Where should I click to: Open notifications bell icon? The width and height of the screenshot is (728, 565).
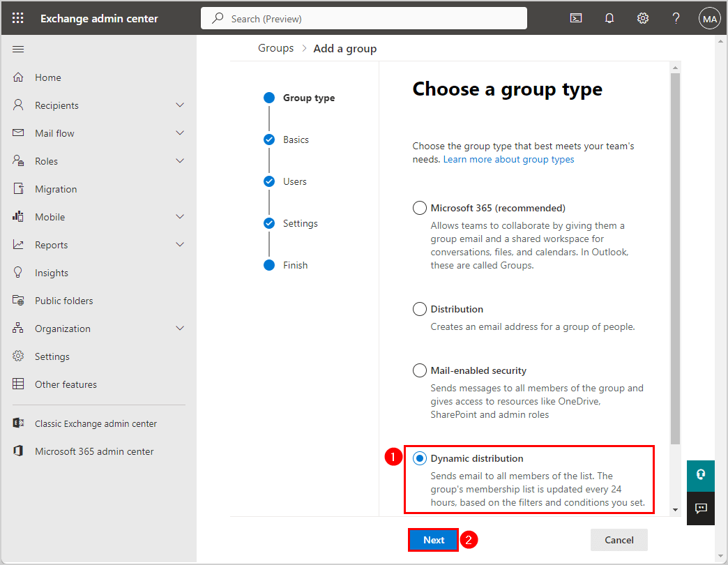(609, 18)
